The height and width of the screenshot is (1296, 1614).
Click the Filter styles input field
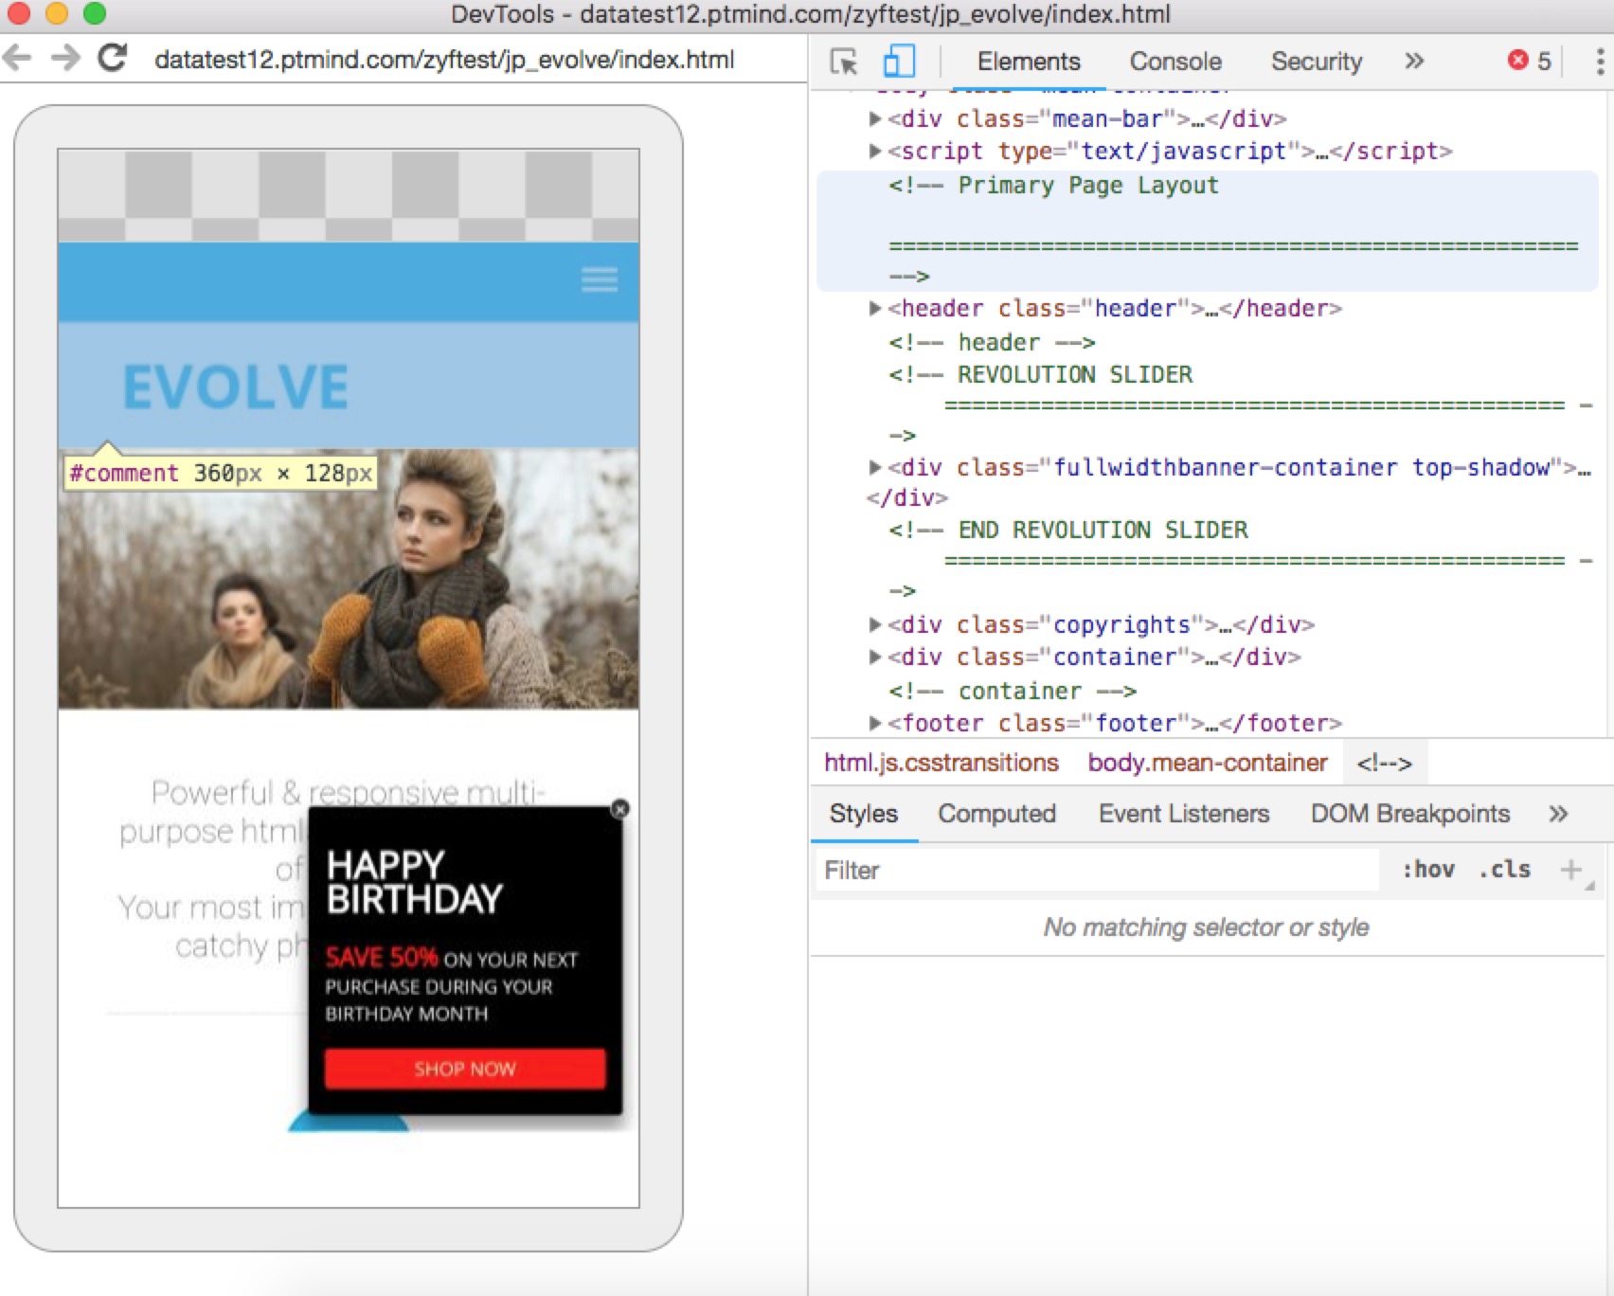pyautogui.click(x=1099, y=870)
